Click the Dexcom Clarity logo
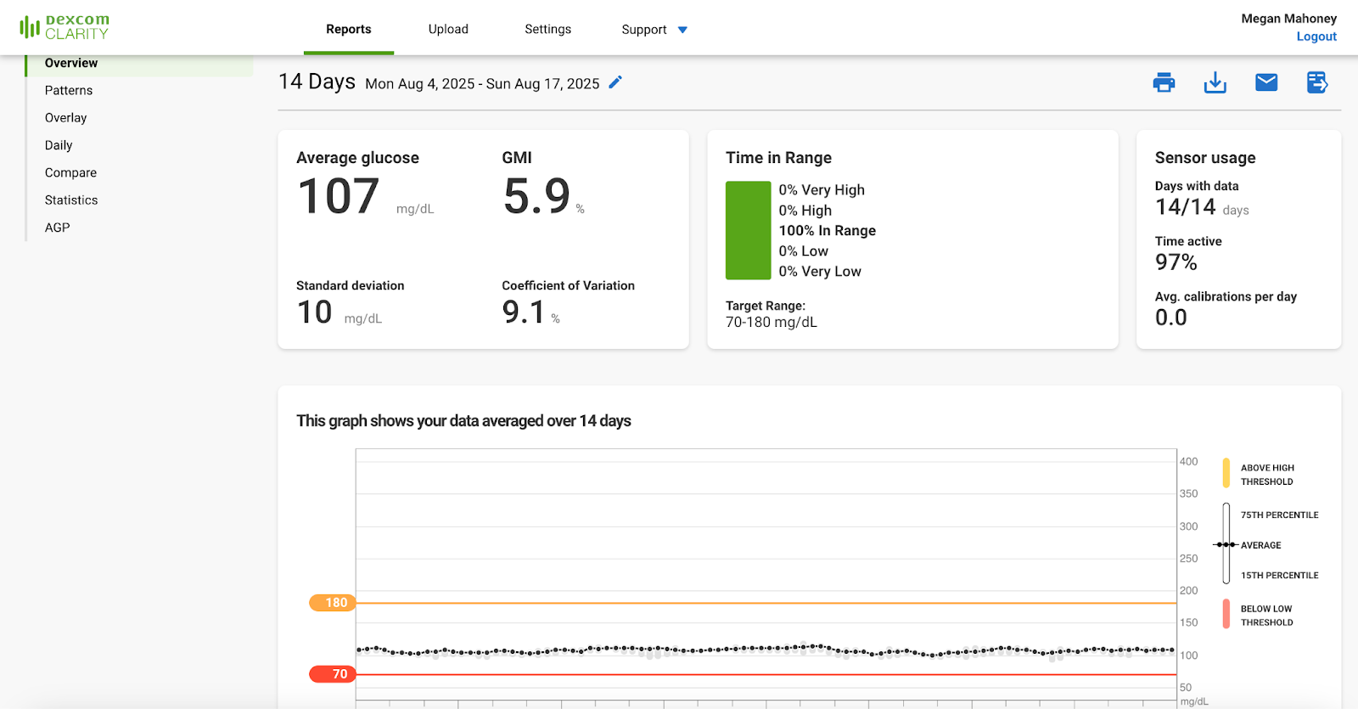 click(65, 27)
